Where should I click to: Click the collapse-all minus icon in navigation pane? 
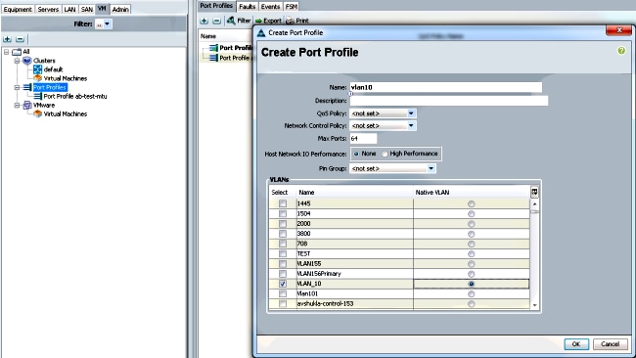20,39
